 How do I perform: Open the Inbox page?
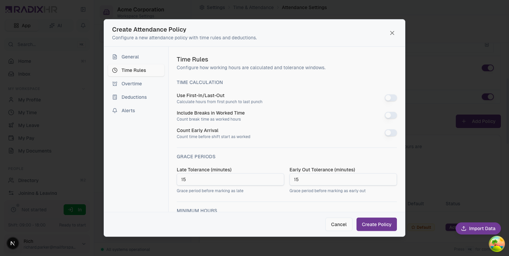click(47, 74)
